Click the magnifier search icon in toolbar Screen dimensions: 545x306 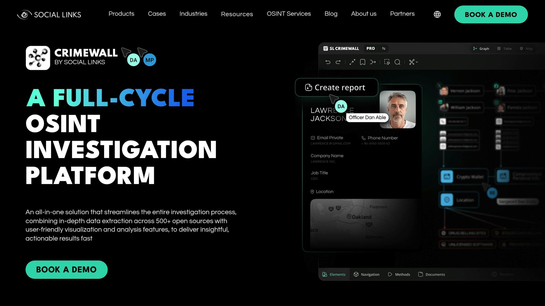[397, 62]
